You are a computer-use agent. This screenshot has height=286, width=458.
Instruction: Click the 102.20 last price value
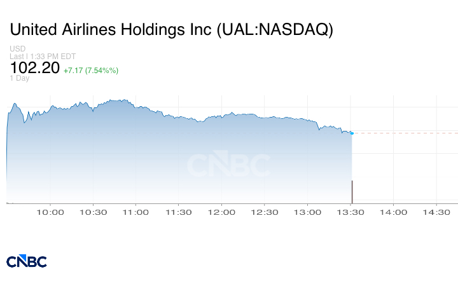pyautogui.click(x=34, y=67)
